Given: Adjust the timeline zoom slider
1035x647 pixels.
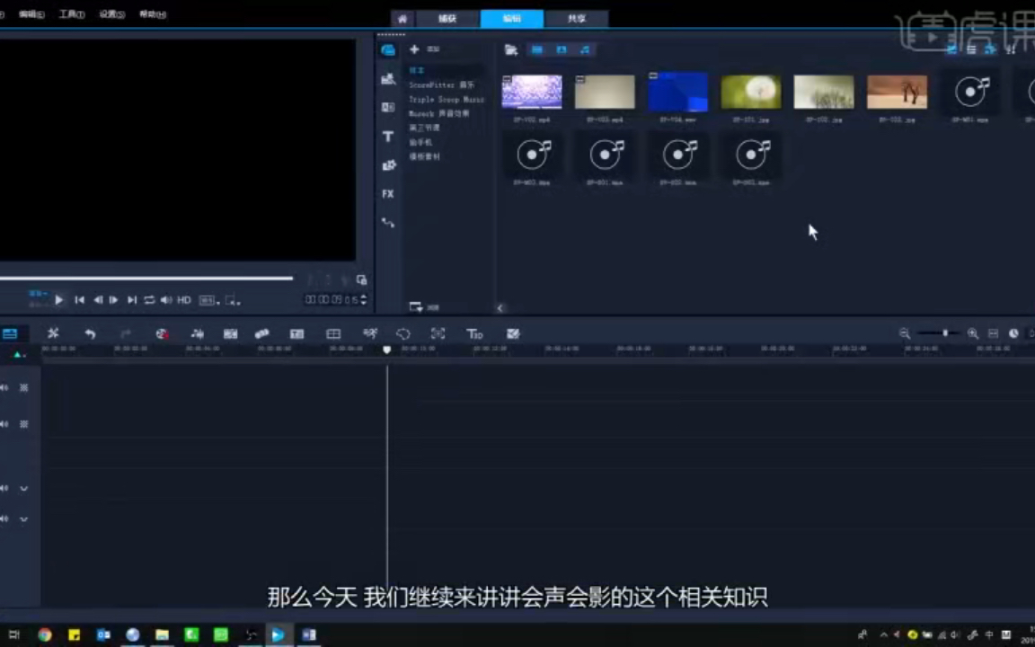Looking at the screenshot, I should [x=945, y=333].
